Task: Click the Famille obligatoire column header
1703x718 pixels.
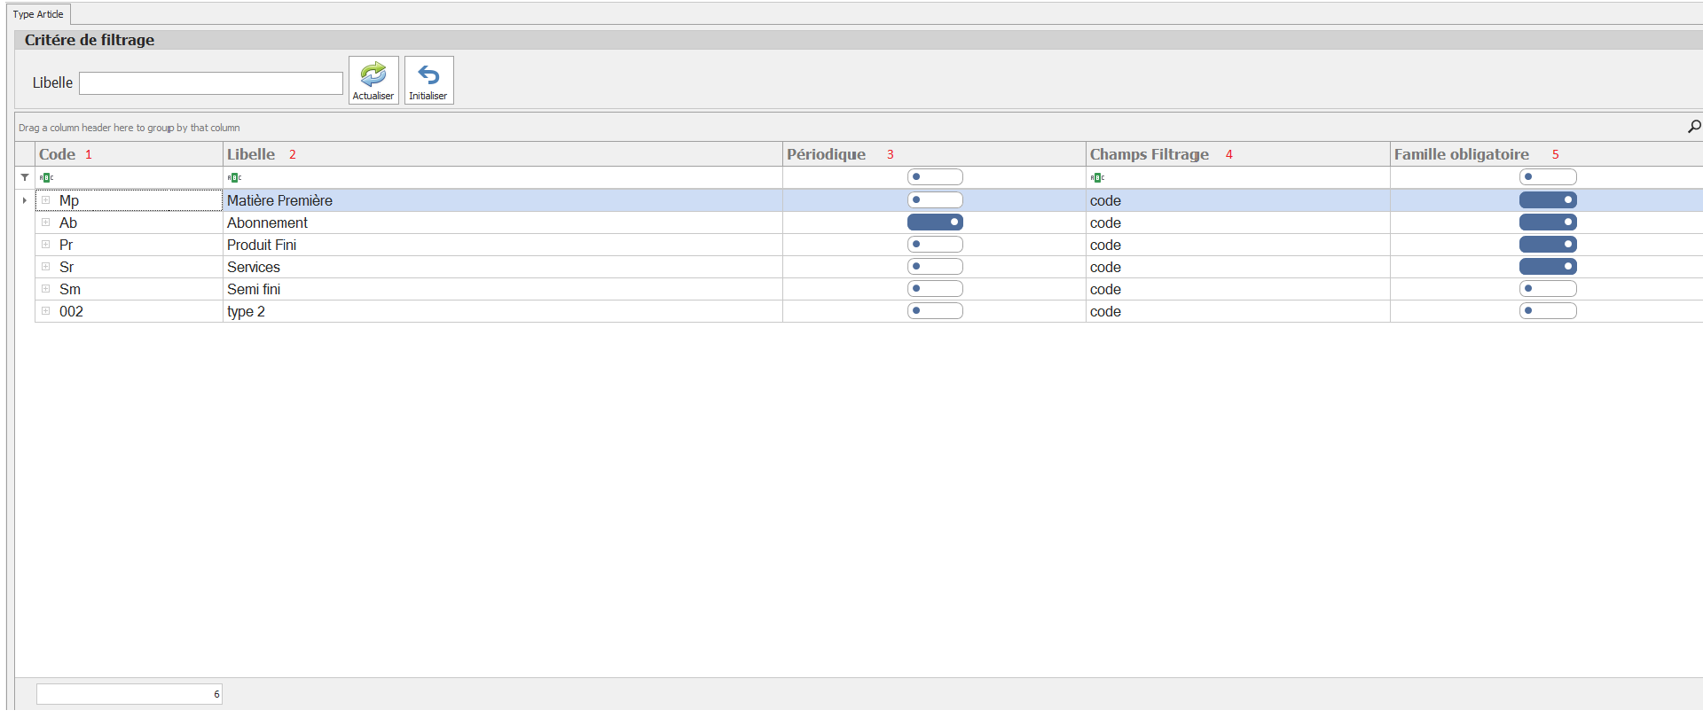Action: (x=1461, y=154)
